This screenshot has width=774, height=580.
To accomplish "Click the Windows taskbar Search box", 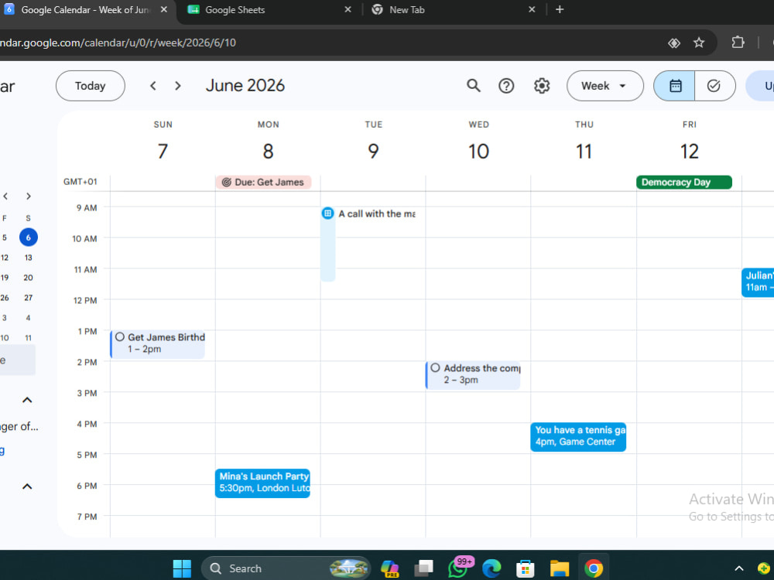I will tap(286, 568).
